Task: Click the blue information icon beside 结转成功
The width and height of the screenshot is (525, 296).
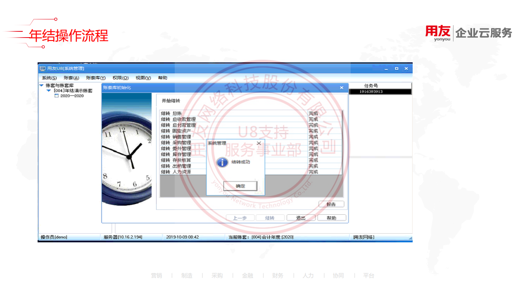Action: (222, 162)
